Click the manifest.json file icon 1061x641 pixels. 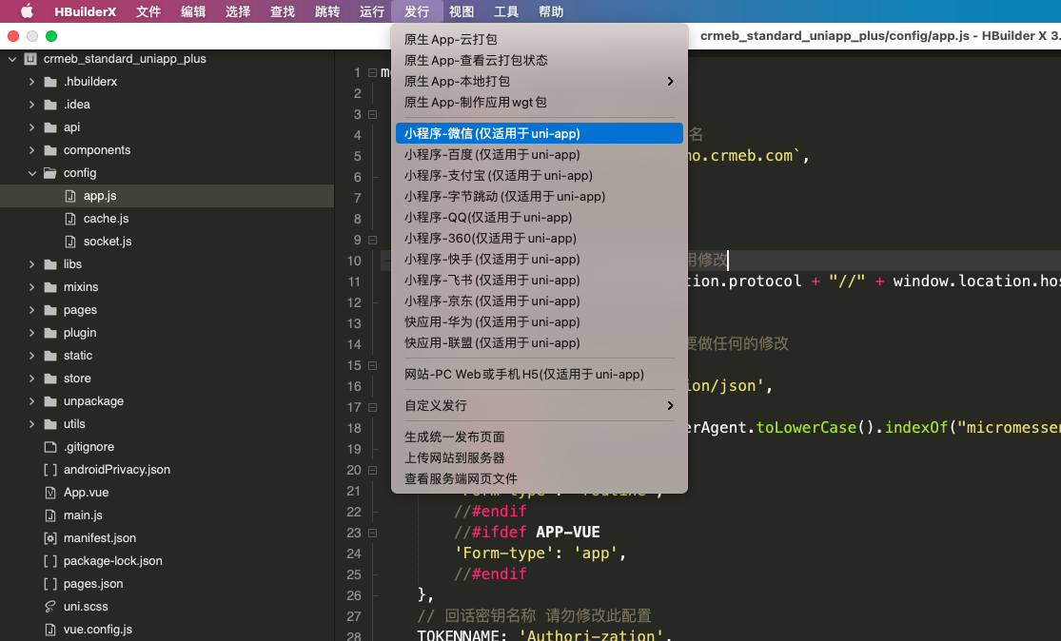(50, 538)
